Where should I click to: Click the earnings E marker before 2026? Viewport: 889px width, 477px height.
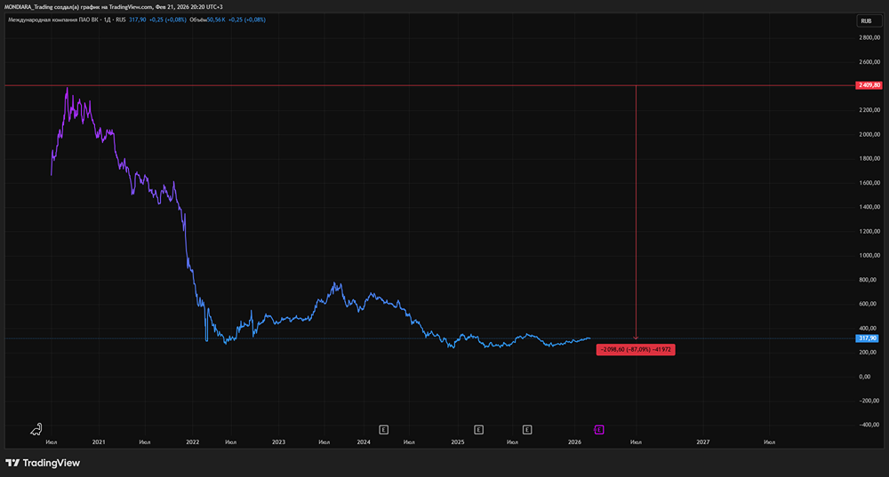(x=527, y=429)
